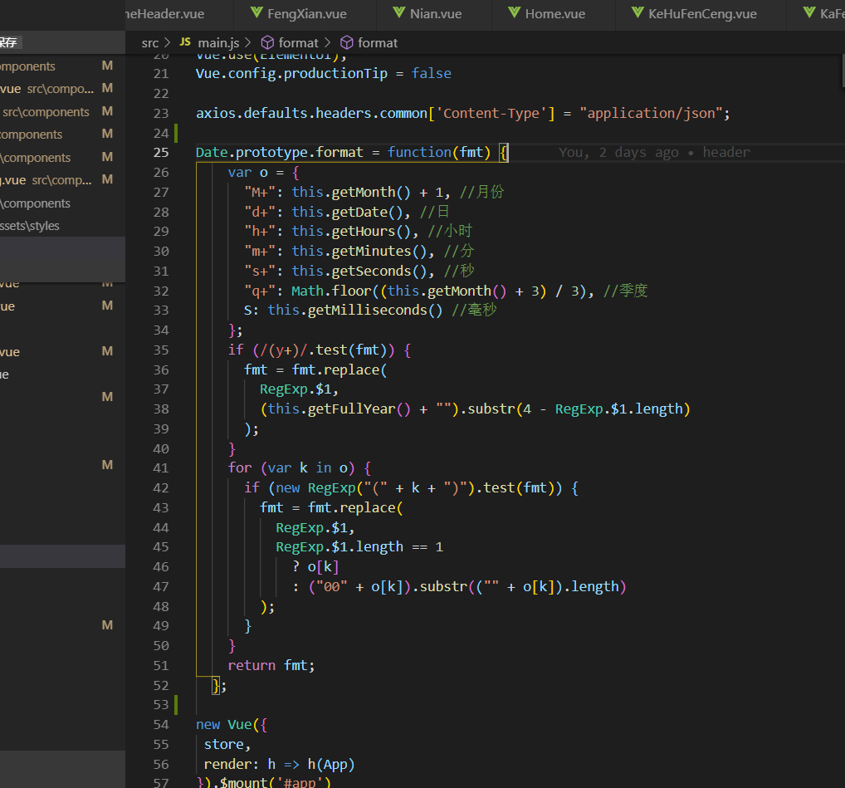Click the Vue icon on Nian.vue tab
The height and width of the screenshot is (788, 845).
(x=398, y=13)
